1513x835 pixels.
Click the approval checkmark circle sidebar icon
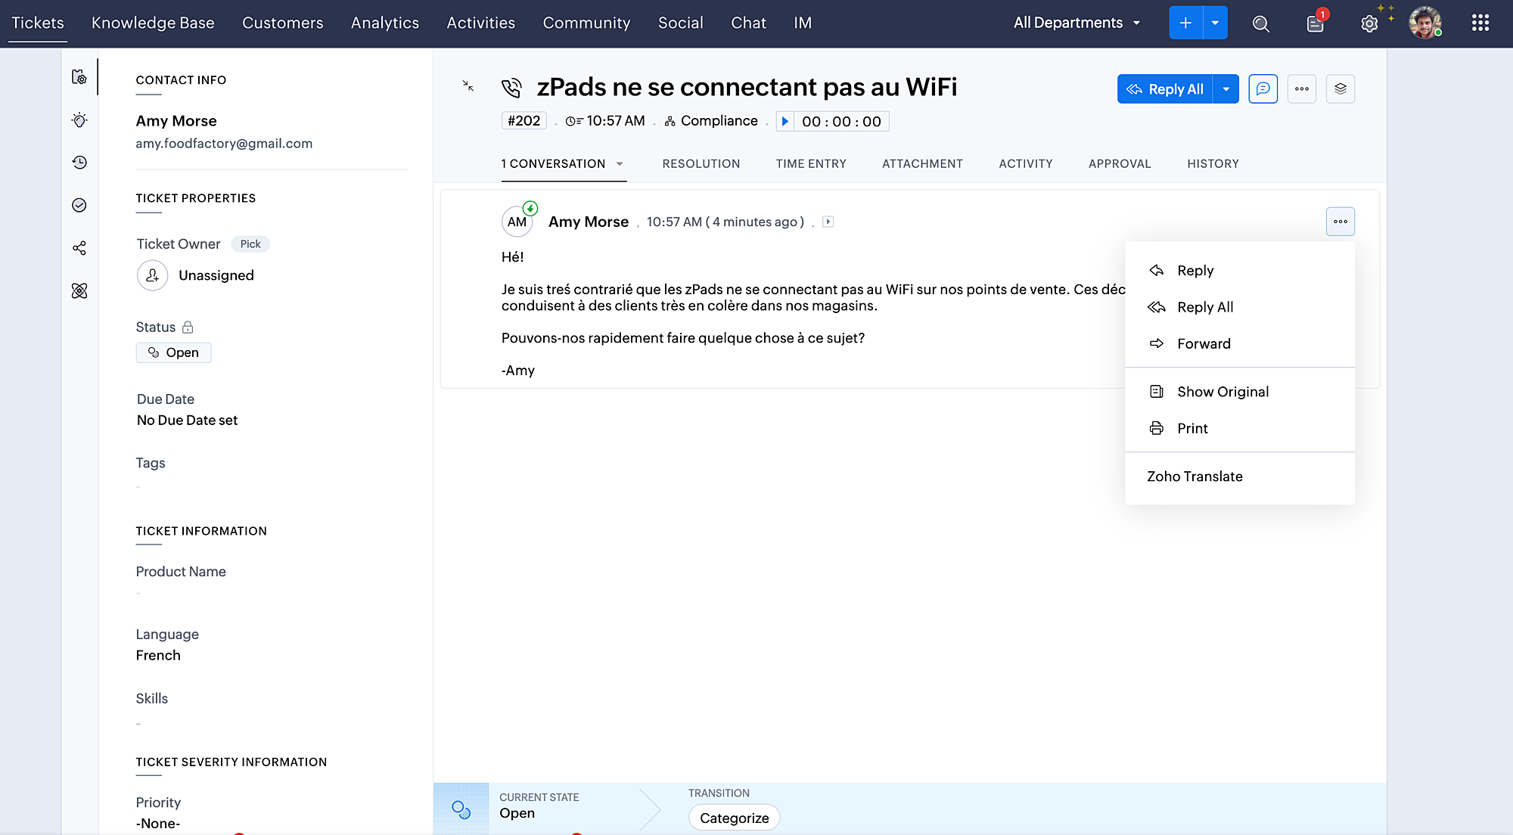[79, 206]
